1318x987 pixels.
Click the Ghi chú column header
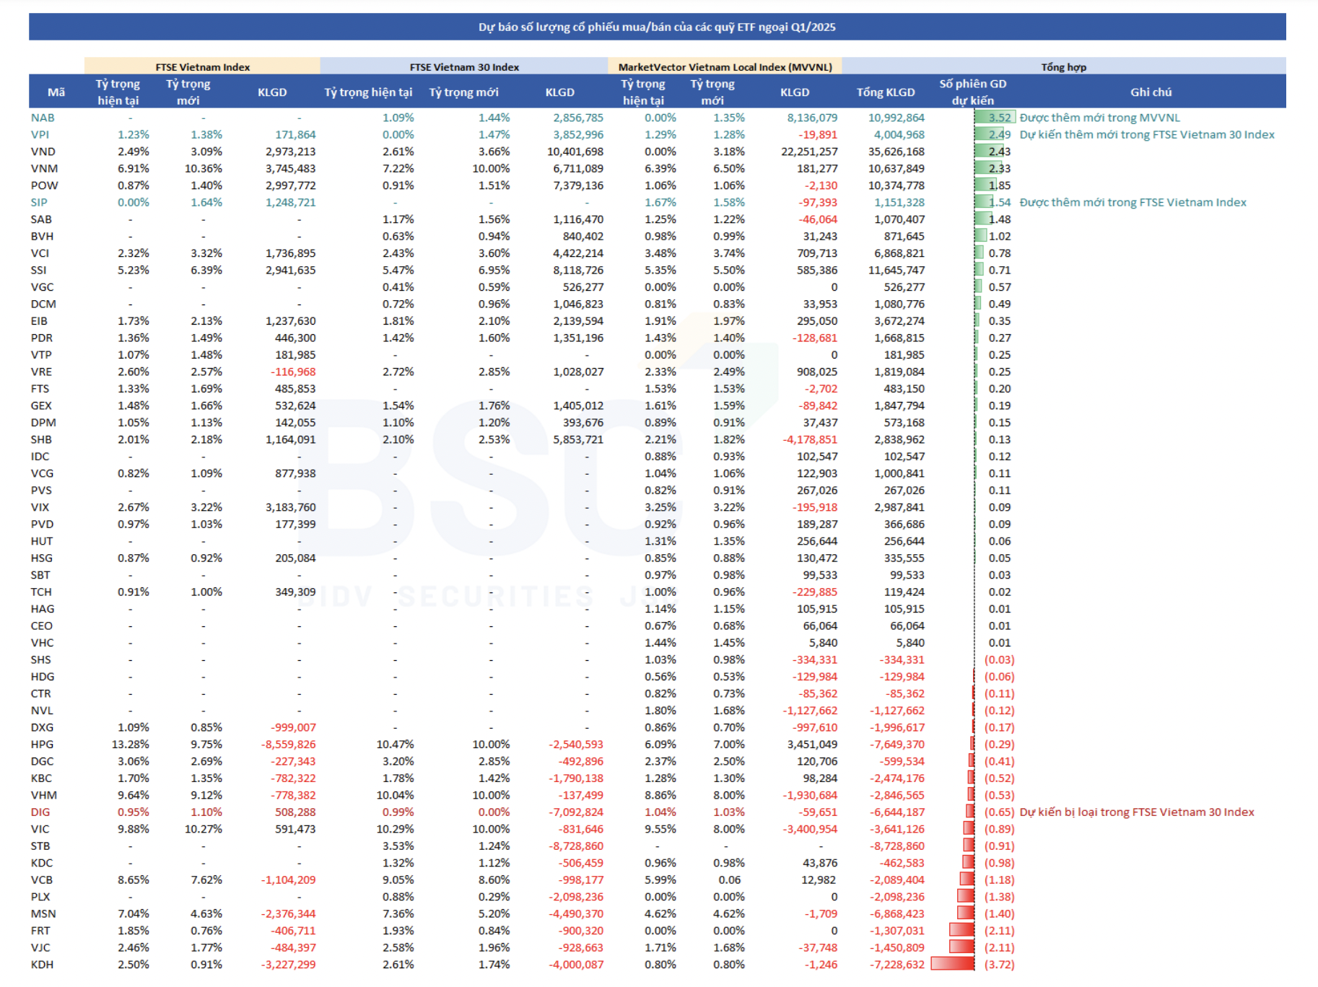pos(1151,92)
